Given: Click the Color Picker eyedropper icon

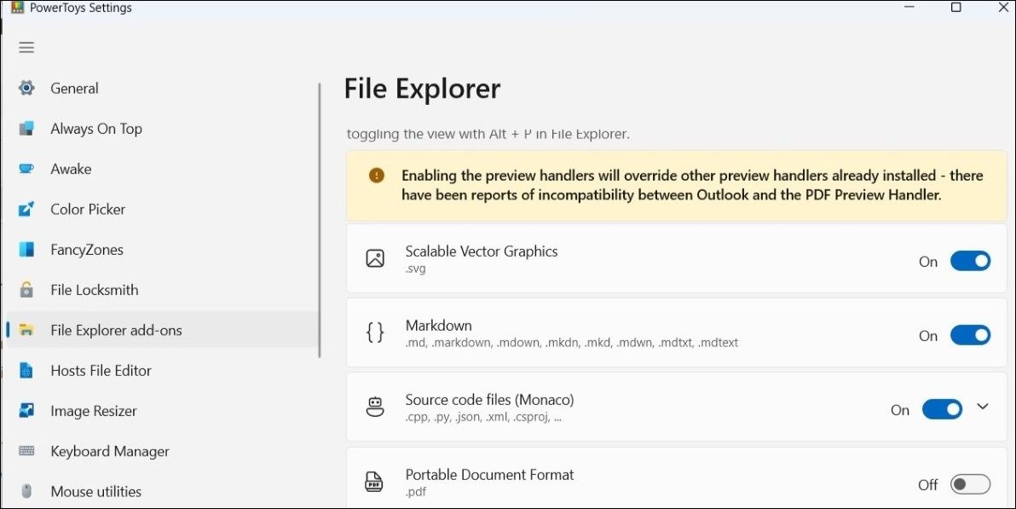Looking at the screenshot, I should tap(26, 209).
